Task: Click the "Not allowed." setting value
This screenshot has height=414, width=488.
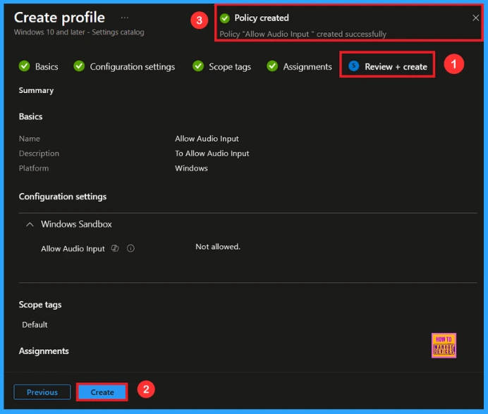Action: coord(218,247)
